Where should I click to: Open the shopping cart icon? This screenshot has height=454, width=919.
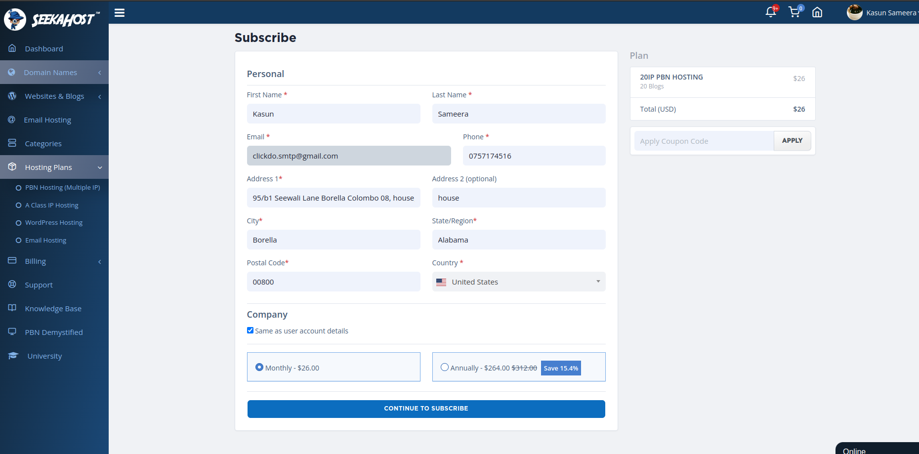pos(794,12)
